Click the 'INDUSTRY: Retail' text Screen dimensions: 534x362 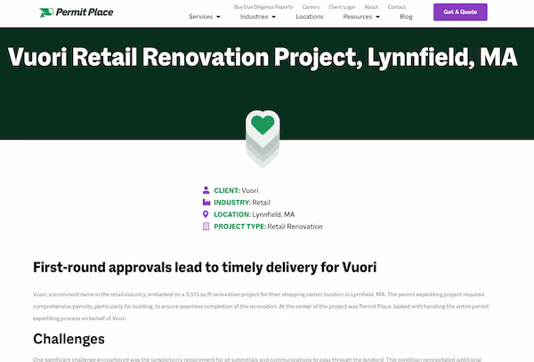[x=242, y=203]
